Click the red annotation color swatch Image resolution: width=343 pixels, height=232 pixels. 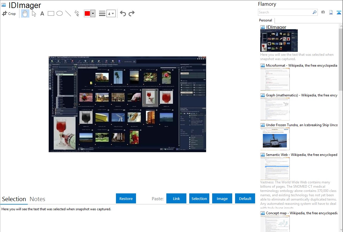click(x=87, y=13)
